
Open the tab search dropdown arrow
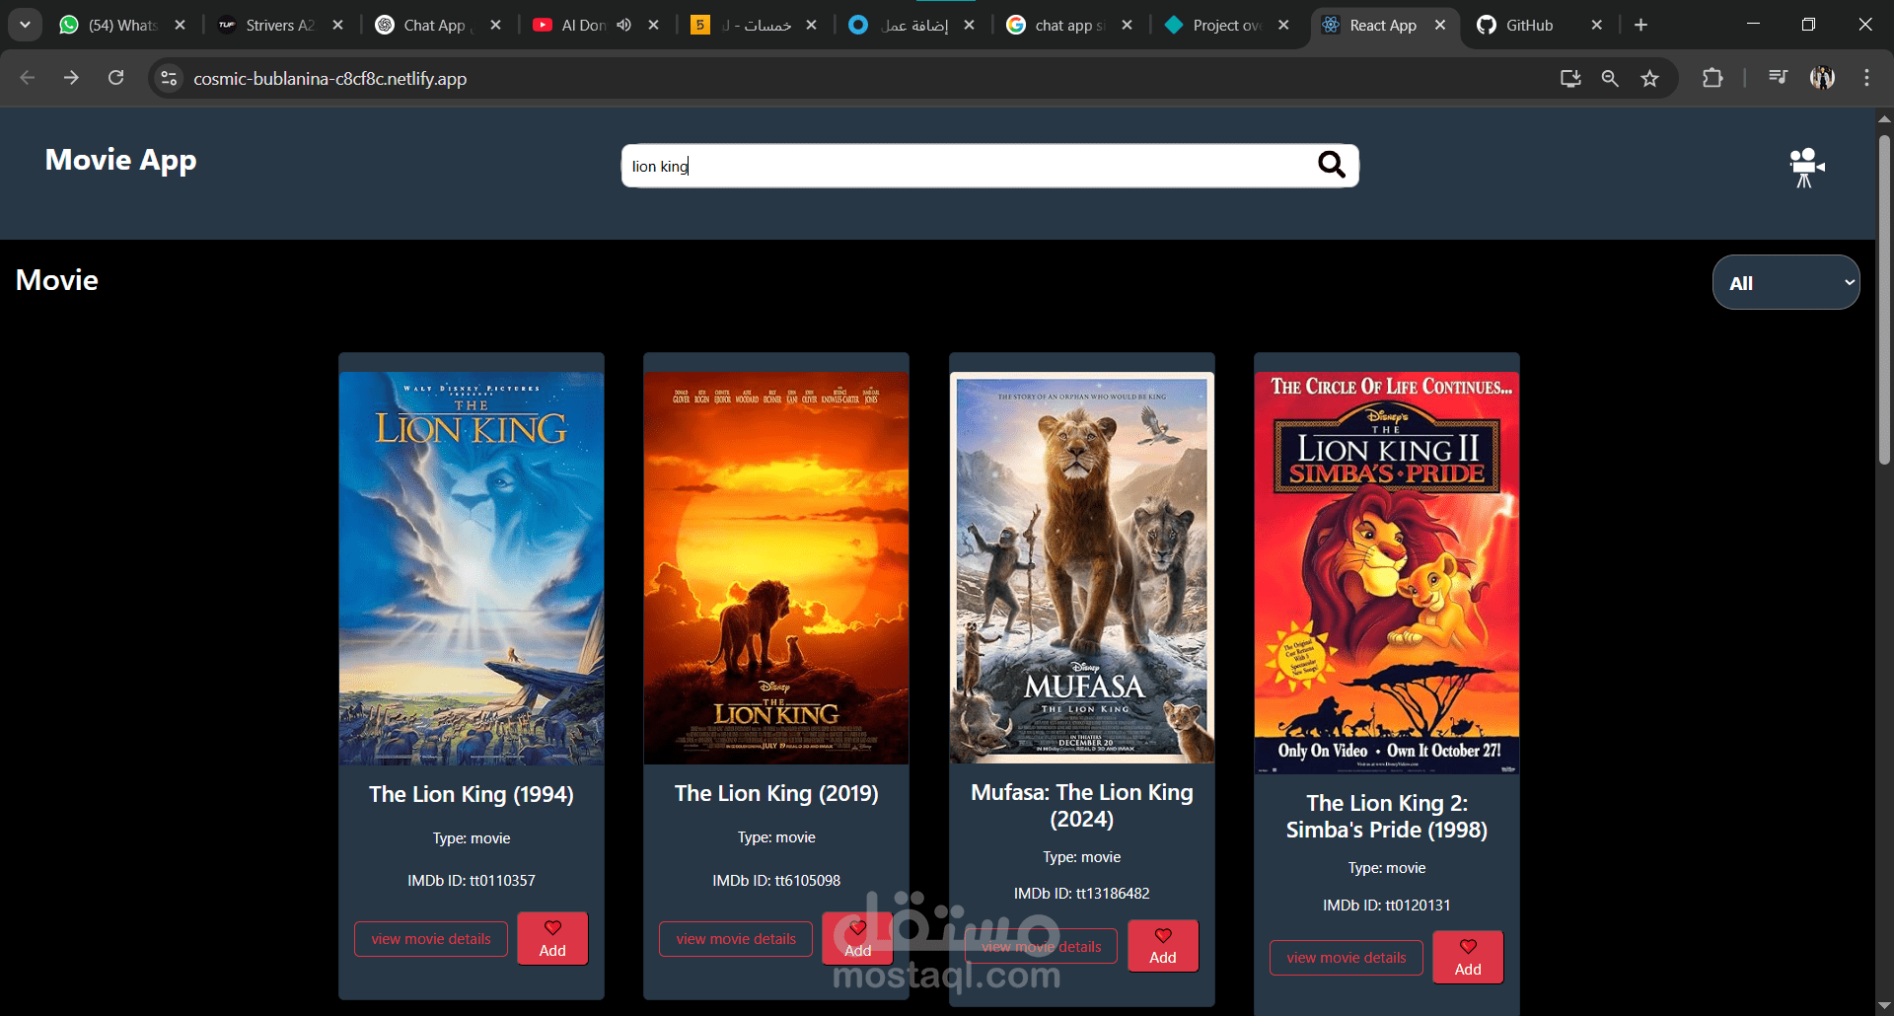tap(25, 25)
